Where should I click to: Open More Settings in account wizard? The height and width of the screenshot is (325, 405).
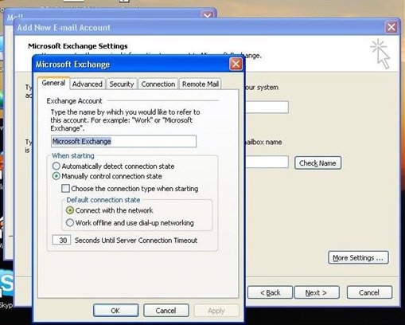tap(358, 258)
